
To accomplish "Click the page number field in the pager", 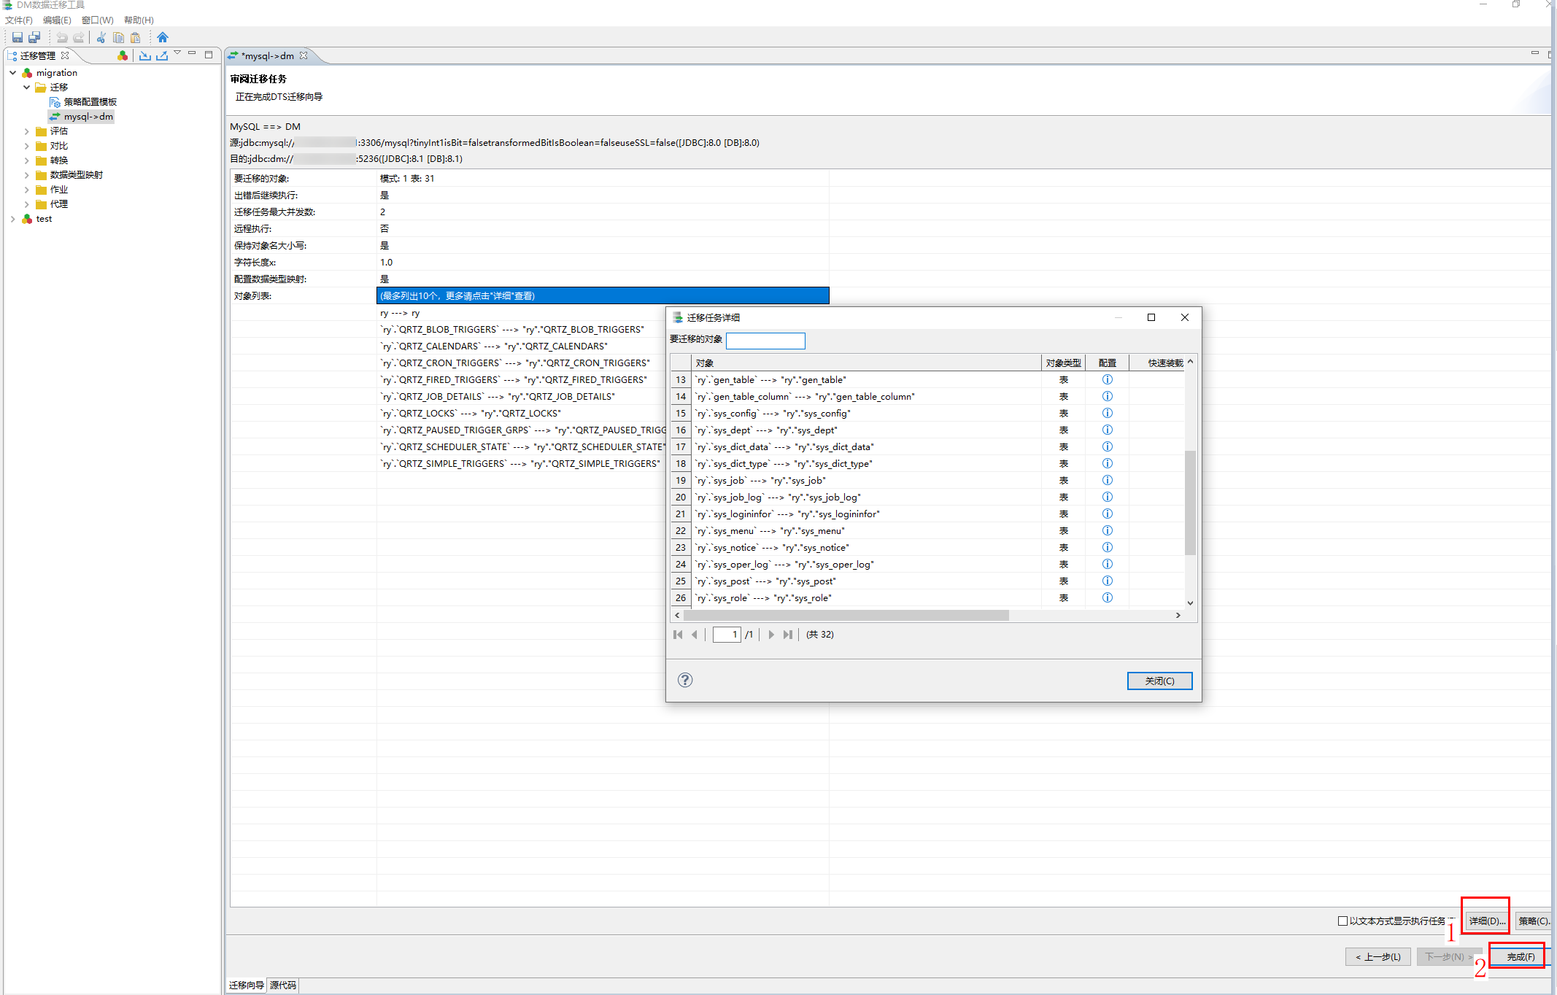I will pos(727,635).
